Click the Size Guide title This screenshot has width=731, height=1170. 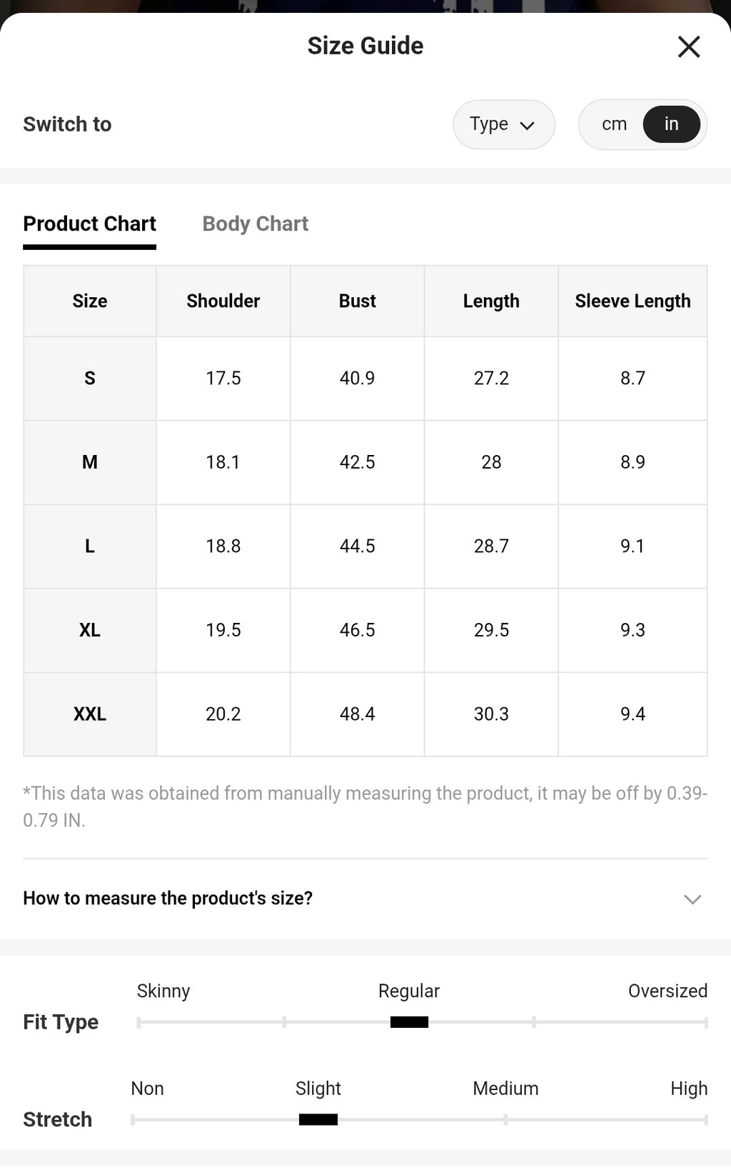[365, 46]
